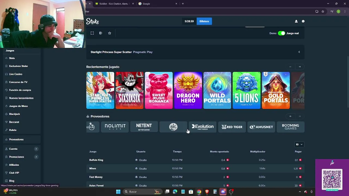Open Wild Portals game thumbnail
Viewport: 349px width, 196px height.
click(217, 90)
